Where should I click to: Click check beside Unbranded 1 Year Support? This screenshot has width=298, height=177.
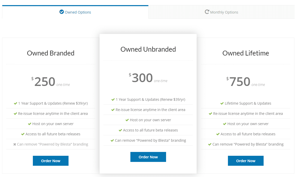[x=113, y=99]
